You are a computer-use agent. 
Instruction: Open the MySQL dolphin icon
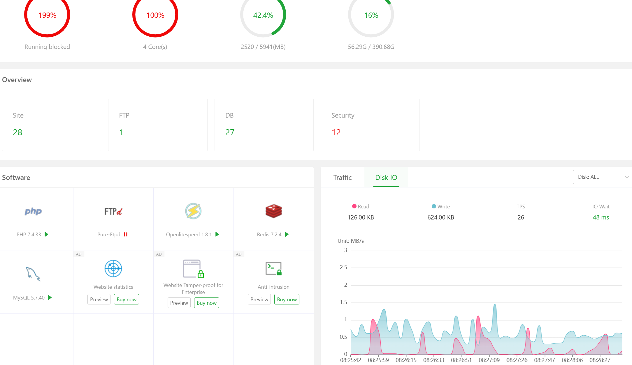33,274
